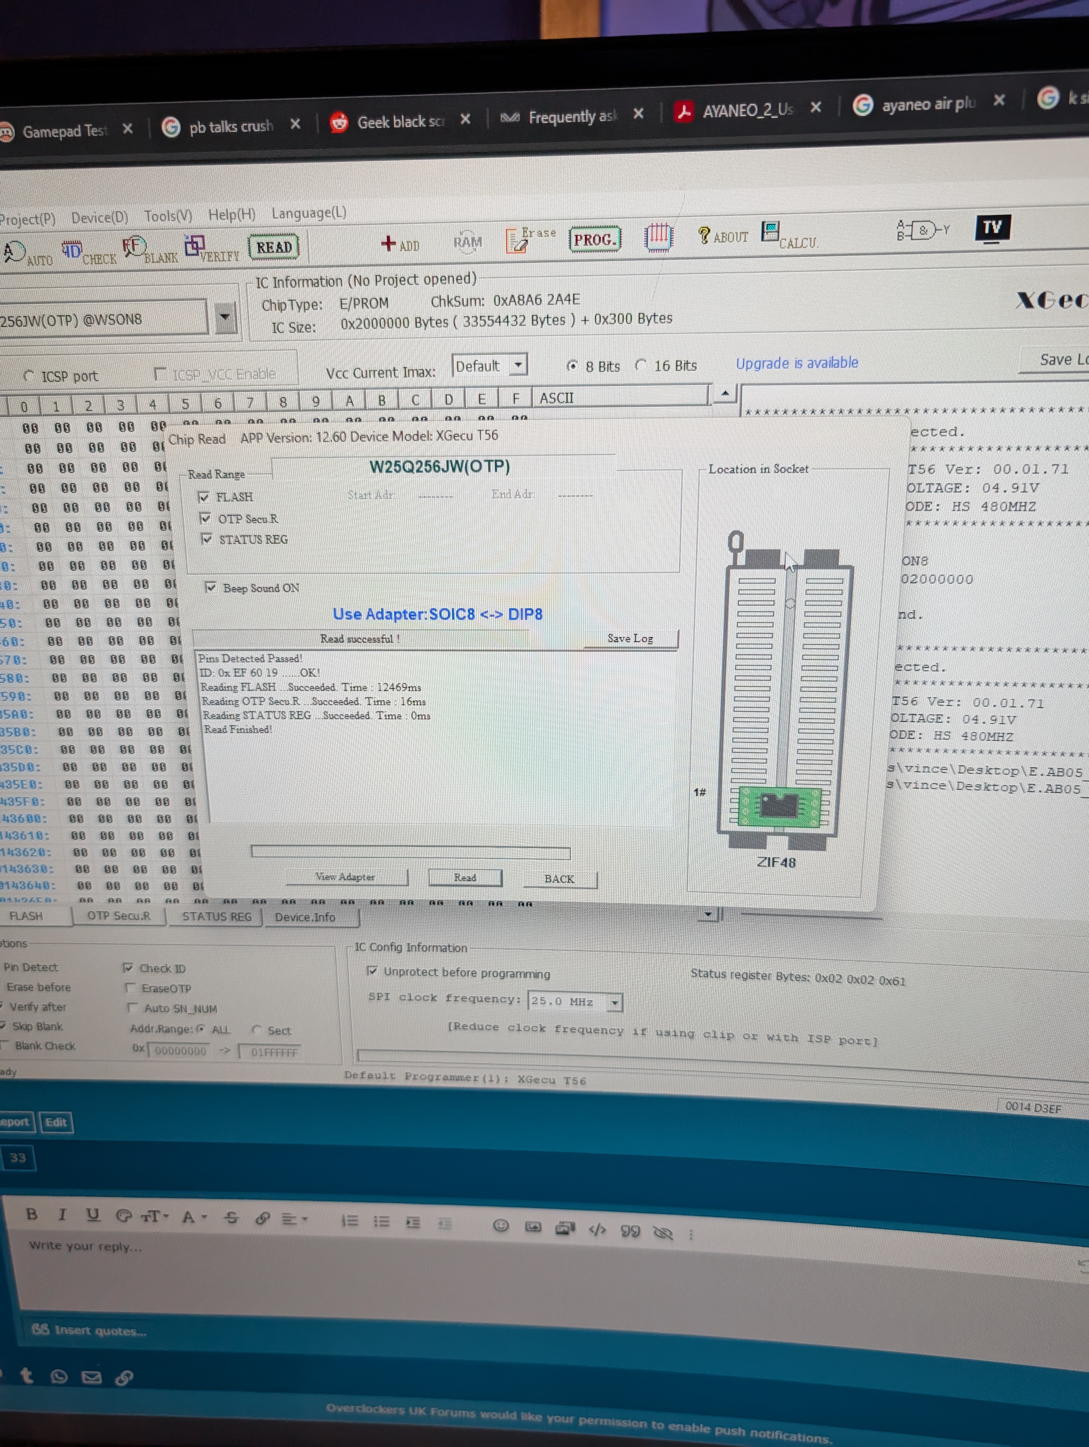Click Upgrade is available link

point(797,363)
